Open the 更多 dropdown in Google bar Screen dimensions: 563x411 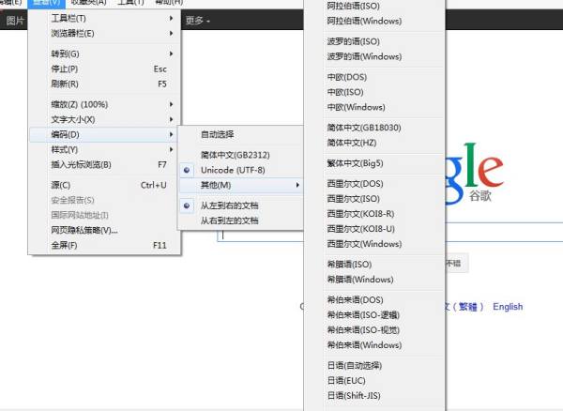point(197,20)
